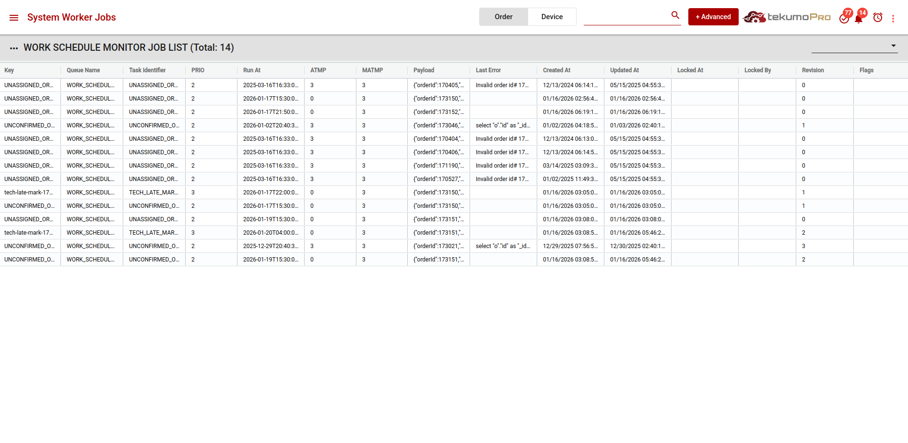This screenshot has width=908, height=443.
Task: Click the search magnifier icon
Action: click(675, 15)
